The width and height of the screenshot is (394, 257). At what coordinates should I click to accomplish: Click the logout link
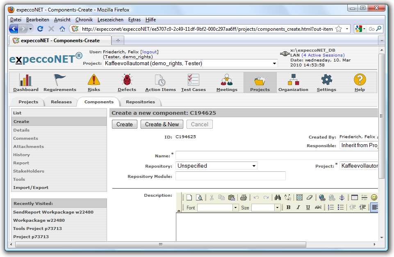[x=149, y=52]
